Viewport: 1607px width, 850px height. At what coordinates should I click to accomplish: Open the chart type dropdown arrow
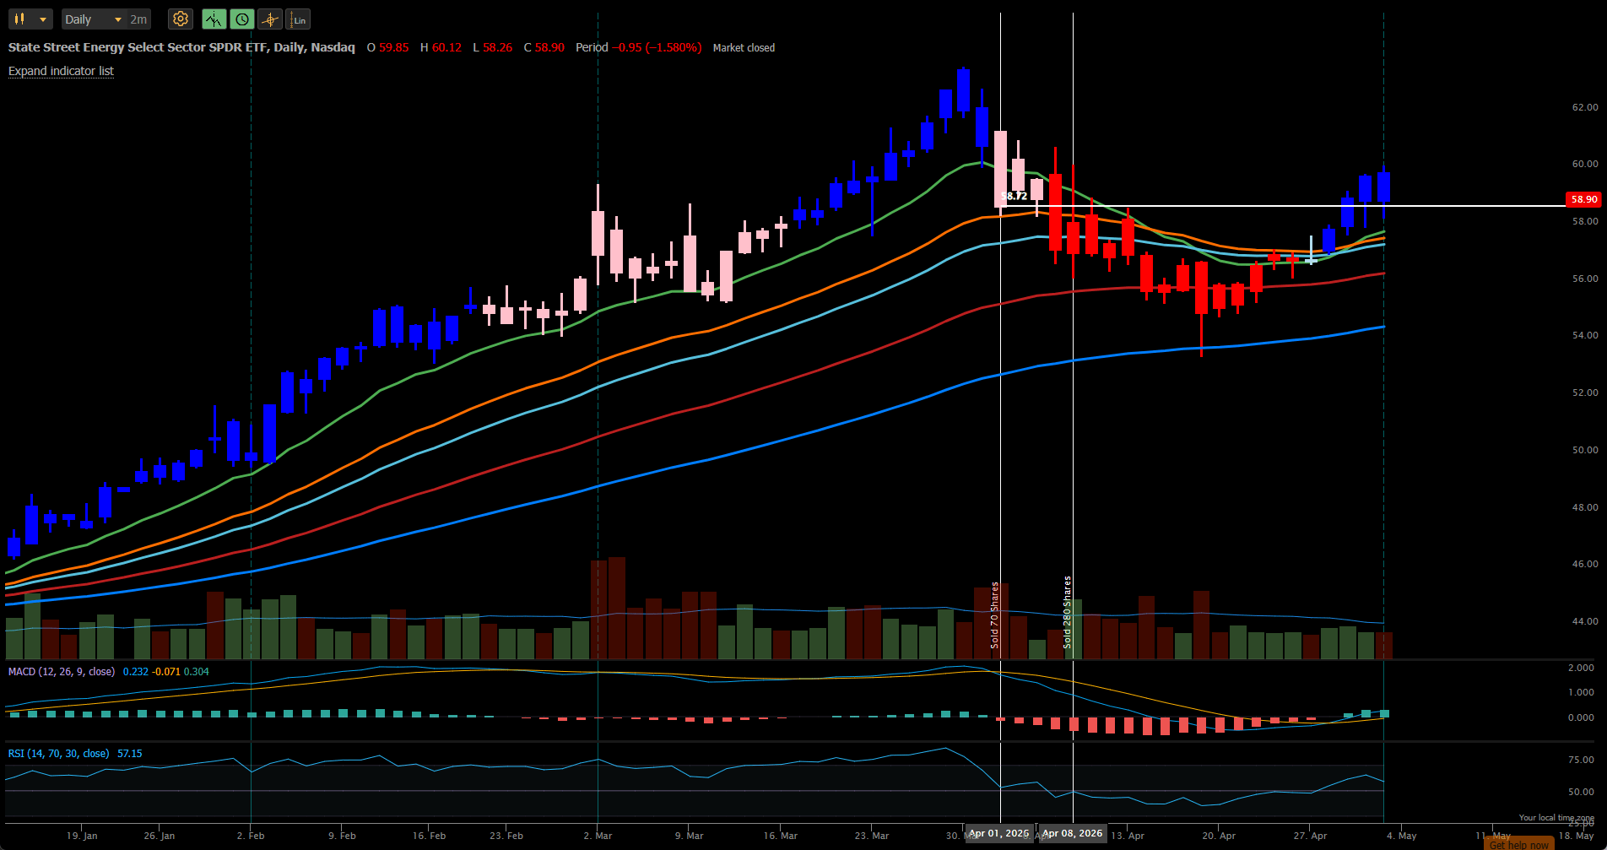43,19
